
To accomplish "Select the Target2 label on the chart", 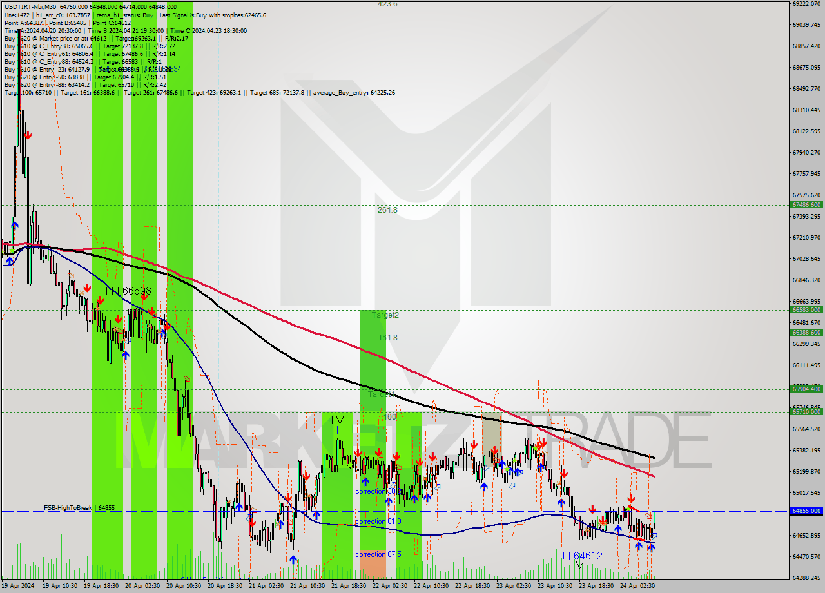I will coord(385,315).
